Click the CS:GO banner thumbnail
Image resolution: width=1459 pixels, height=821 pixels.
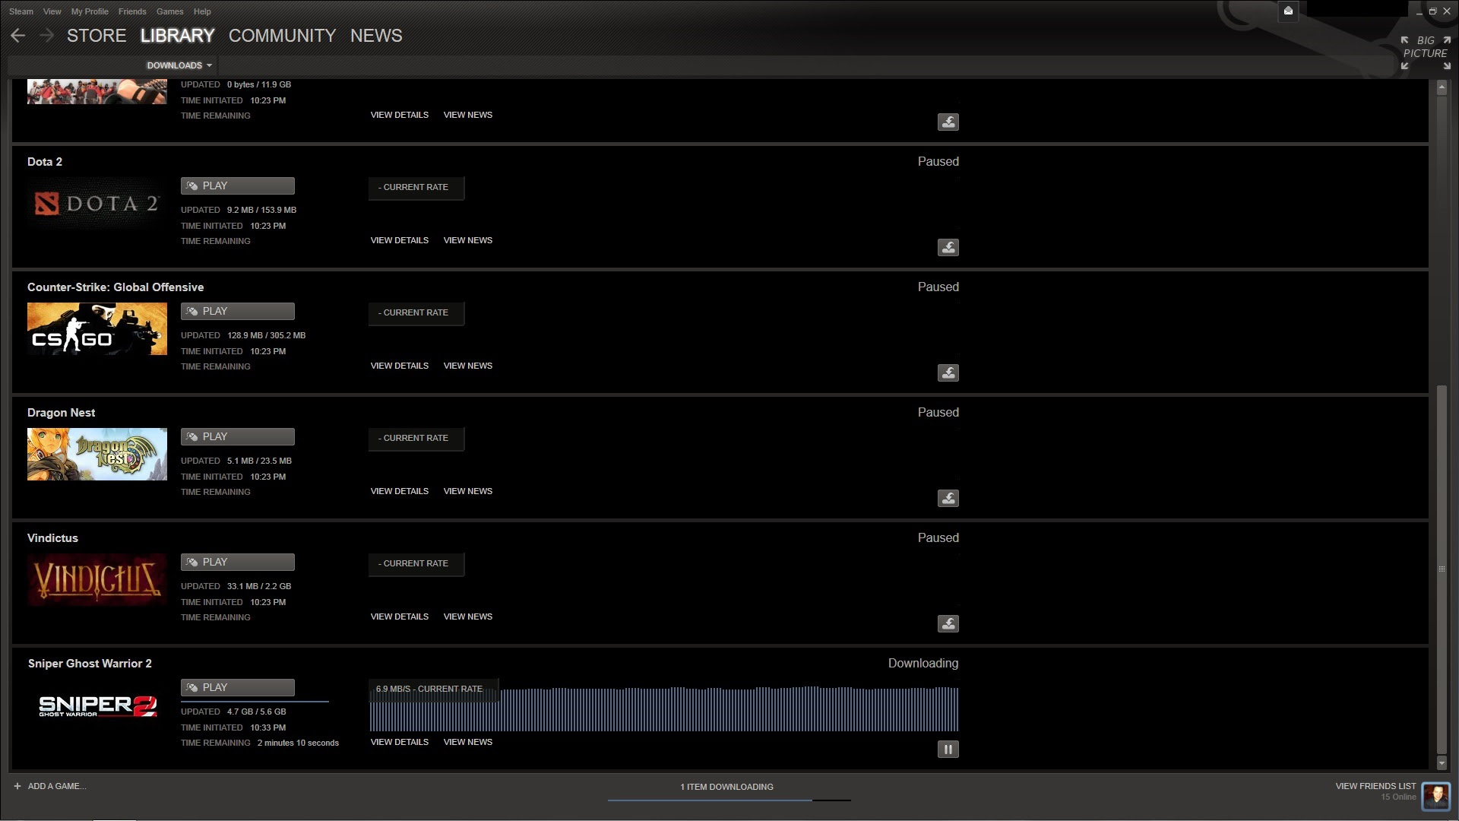click(x=97, y=328)
